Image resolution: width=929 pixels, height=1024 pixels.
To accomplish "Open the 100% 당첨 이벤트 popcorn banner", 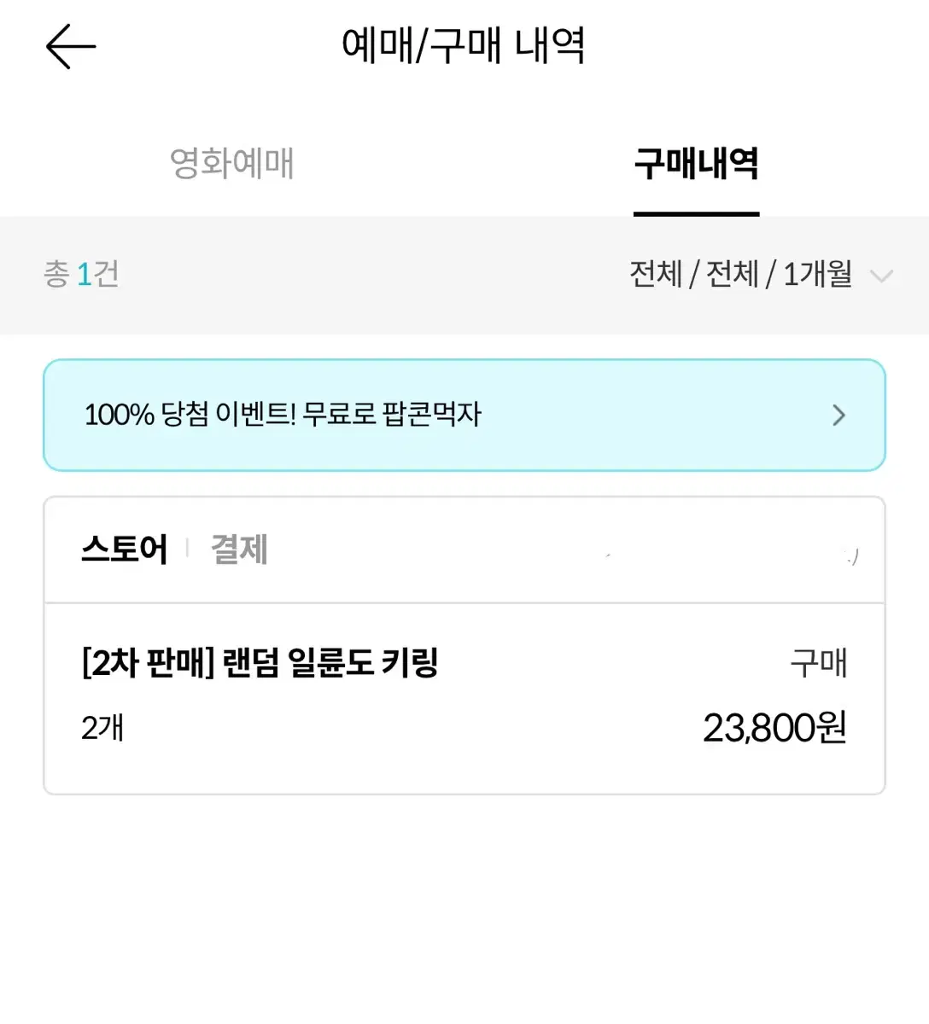I will click(282, 415).
